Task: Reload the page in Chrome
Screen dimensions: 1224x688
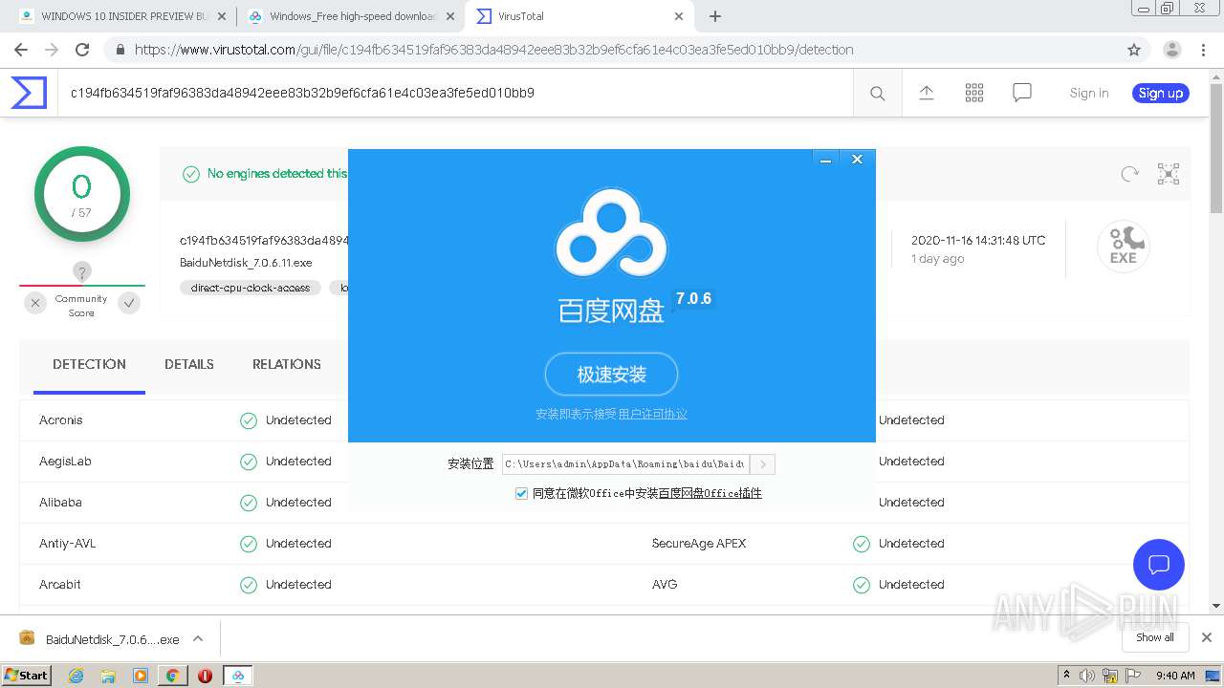Action: (x=82, y=50)
